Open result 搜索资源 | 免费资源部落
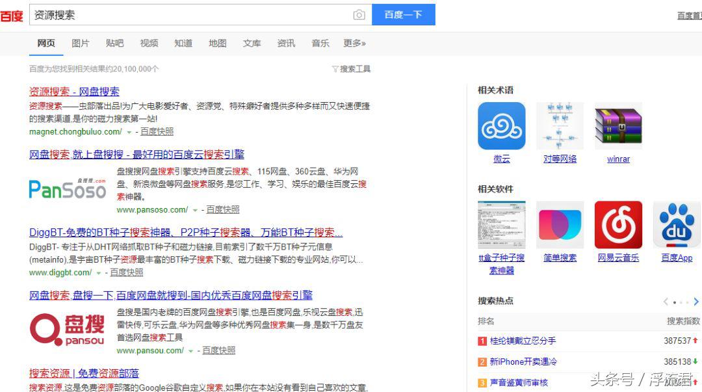This screenshot has height=392, width=702. tap(84, 373)
